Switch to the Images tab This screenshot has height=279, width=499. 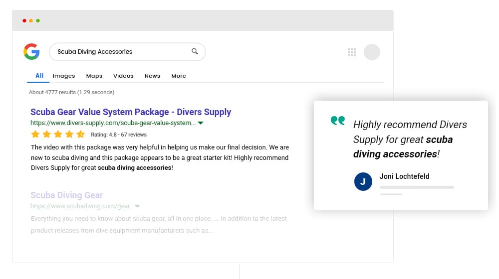click(64, 76)
